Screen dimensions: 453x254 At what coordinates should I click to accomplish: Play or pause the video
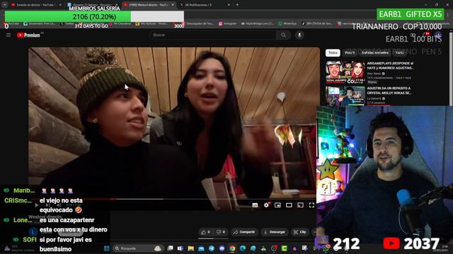(x=36, y=205)
